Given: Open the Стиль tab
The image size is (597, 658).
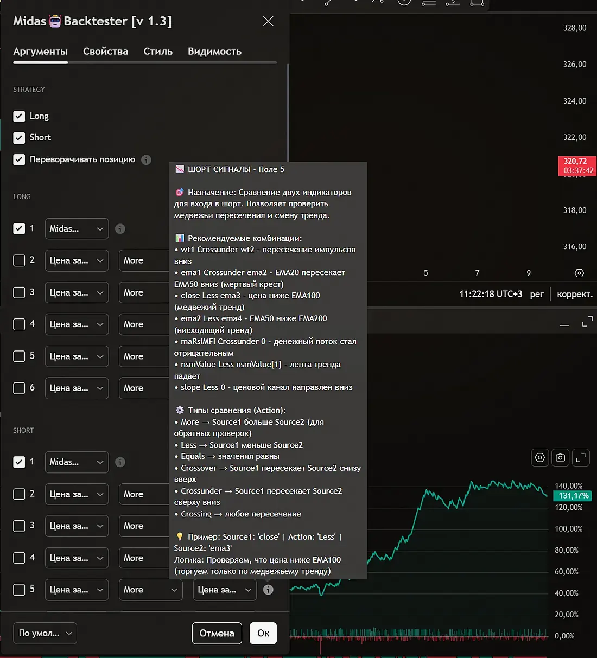Looking at the screenshot, I should click(158, 52).
